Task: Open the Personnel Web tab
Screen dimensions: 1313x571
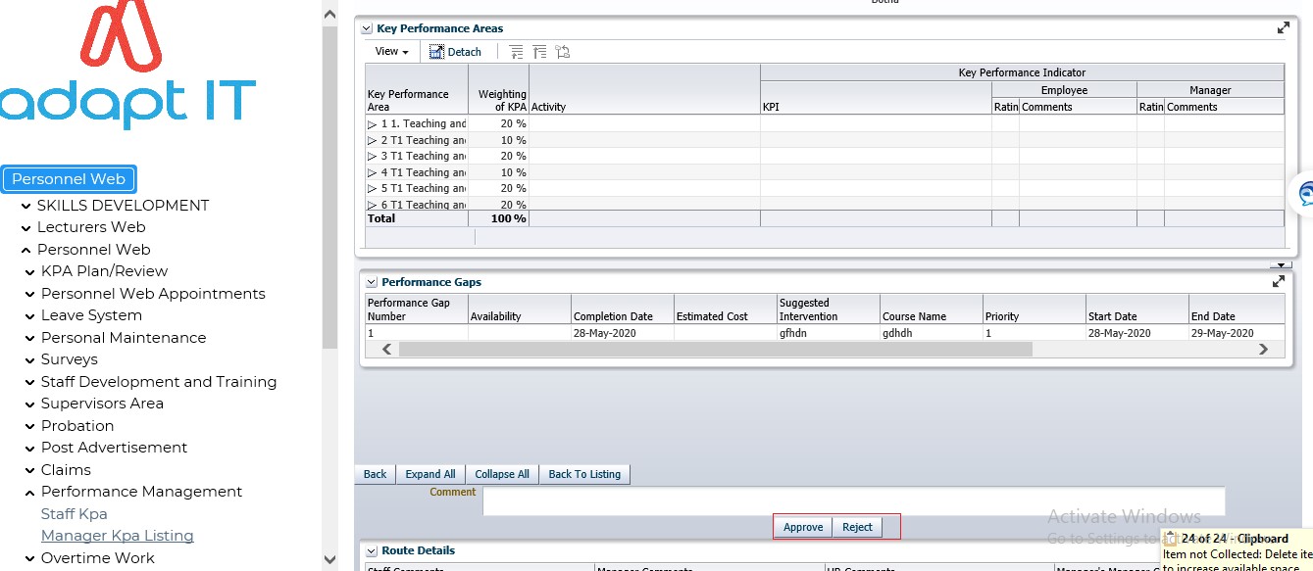Action: point(69,179)
